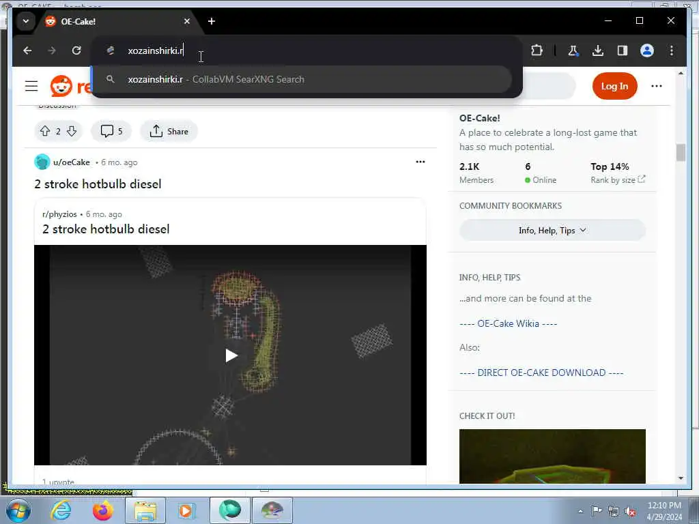This screenshot has height=524, width=699.
Task: Click the scrollbar down arrow
Action: coord(681,478)
